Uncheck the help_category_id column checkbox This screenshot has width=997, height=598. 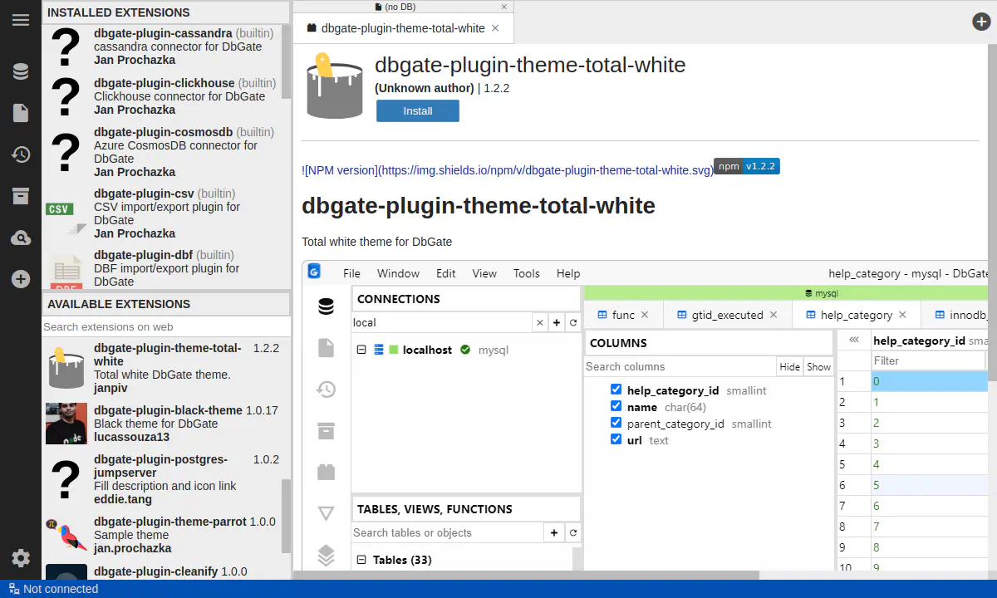[x=616, y=390]
